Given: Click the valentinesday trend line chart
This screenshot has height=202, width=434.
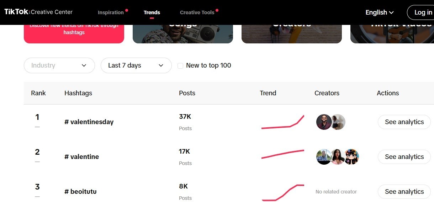Looking at the screenshot, I should point(283,122).
